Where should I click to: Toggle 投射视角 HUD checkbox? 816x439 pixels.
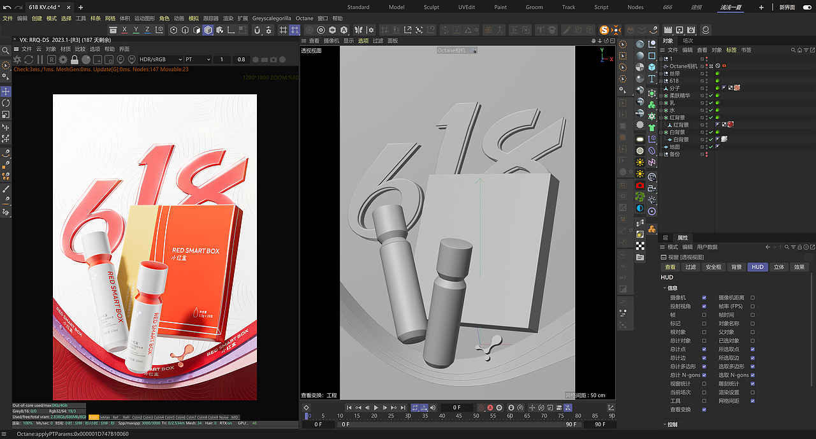704,306
